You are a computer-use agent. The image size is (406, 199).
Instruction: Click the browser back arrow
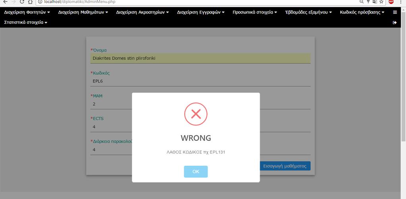coord(5,2)
